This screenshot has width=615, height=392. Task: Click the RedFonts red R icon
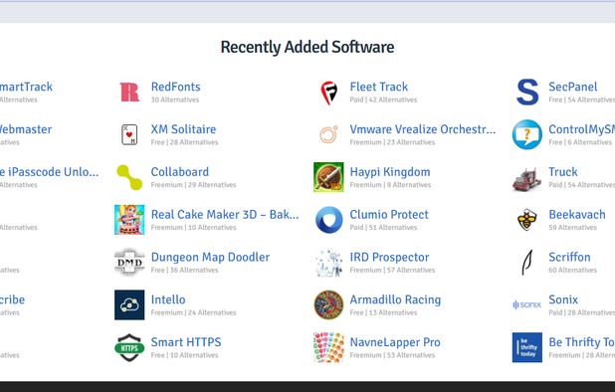click(x=129, y=93)
